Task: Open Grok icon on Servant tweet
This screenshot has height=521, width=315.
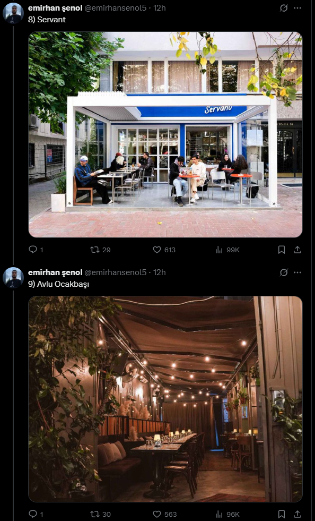Action: (284, 8)
